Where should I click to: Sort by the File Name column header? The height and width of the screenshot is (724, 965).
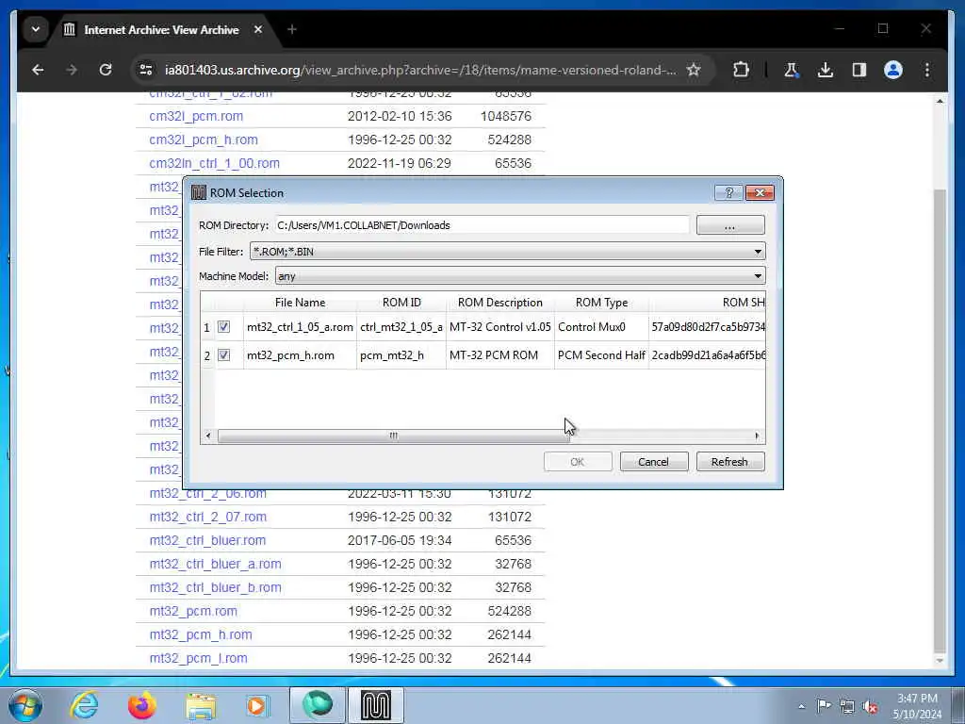point(300,303)
